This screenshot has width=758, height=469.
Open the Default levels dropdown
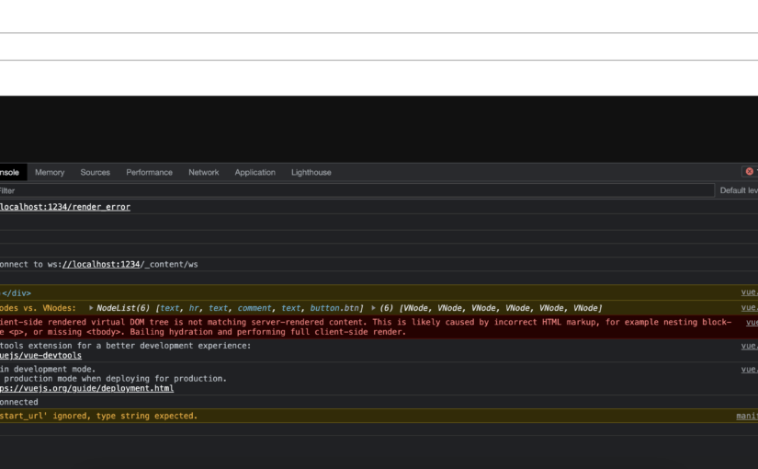coord(739,190)
